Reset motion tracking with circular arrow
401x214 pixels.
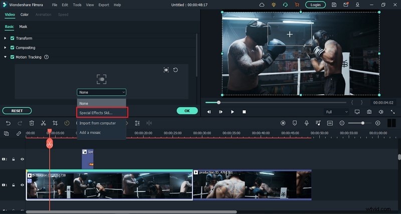tap(175, 70)
